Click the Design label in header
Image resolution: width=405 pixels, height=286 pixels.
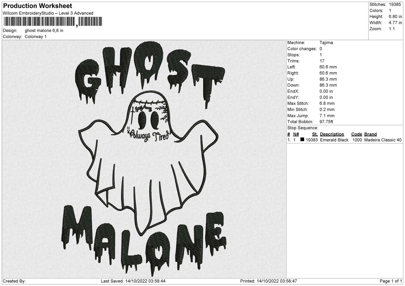tap(10, 31)
